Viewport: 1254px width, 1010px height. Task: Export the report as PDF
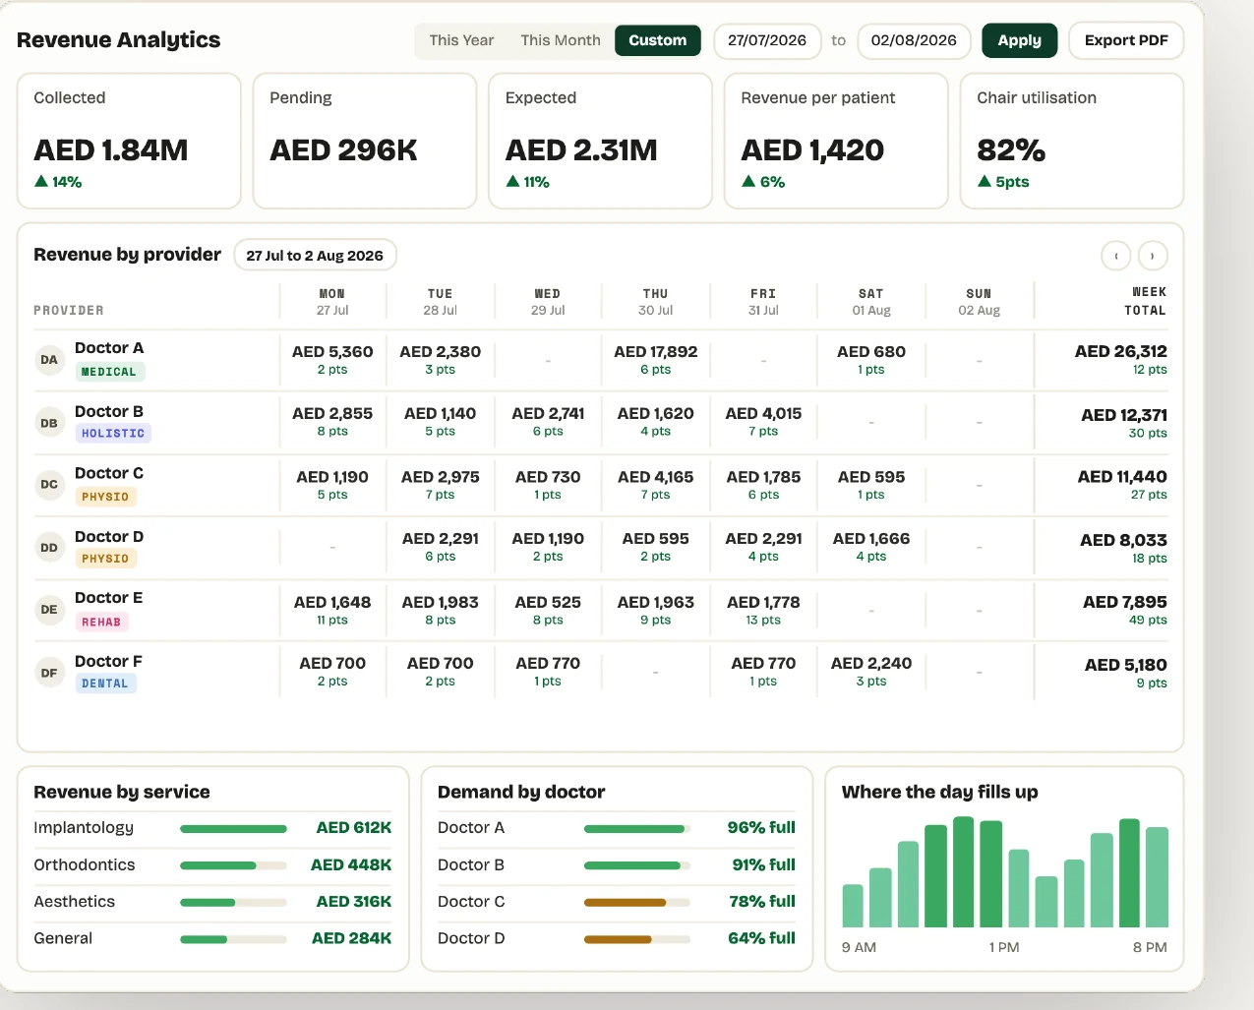(1126, 40)
